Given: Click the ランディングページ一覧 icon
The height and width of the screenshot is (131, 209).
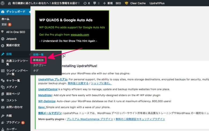Looking at the screenshot, I should pos(3,71).
